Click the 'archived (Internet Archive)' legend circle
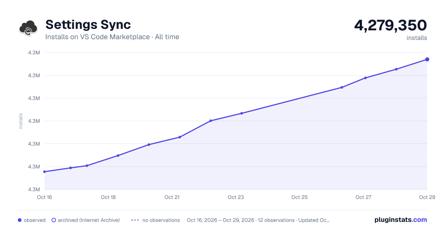Viewport: 445px width, 233px height. click(x=54, y=220)
